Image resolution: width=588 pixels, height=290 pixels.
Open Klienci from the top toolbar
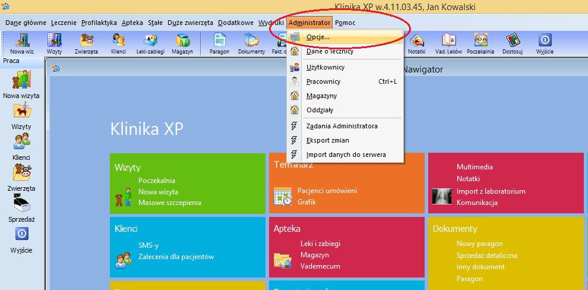pyautogui.click(x=119, y=43)
